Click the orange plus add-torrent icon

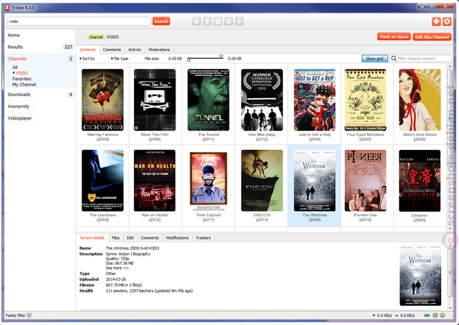pos(436,21)
